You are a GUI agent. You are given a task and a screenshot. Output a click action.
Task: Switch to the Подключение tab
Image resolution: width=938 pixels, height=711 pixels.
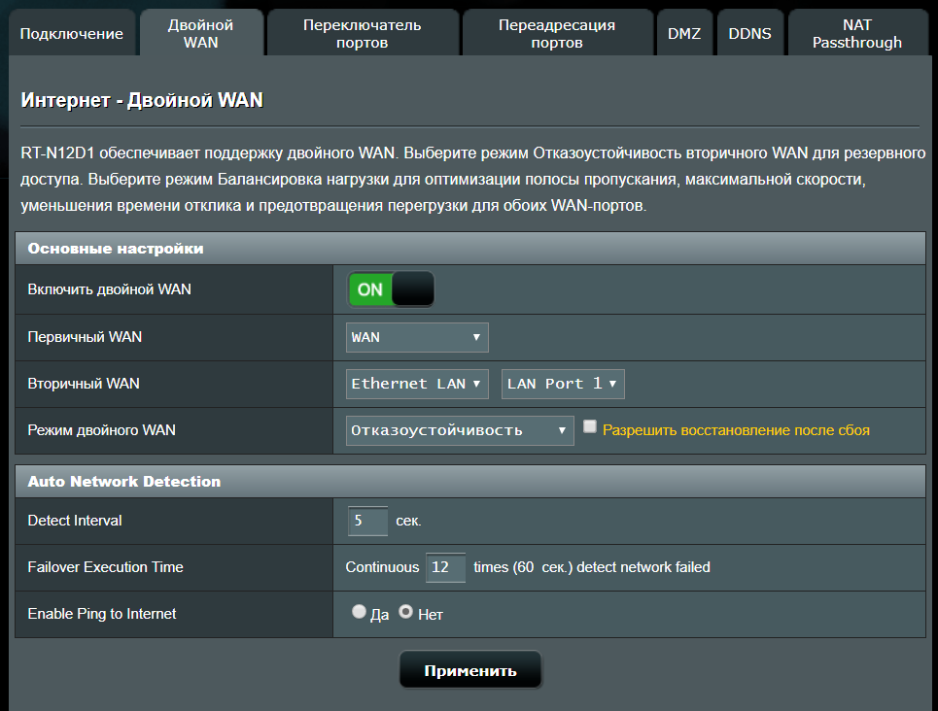[x=72, y=34]
